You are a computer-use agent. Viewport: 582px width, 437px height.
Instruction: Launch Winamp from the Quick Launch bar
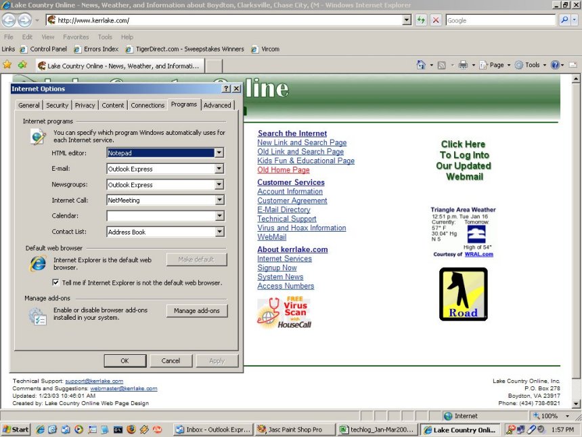tap(144, 430)
